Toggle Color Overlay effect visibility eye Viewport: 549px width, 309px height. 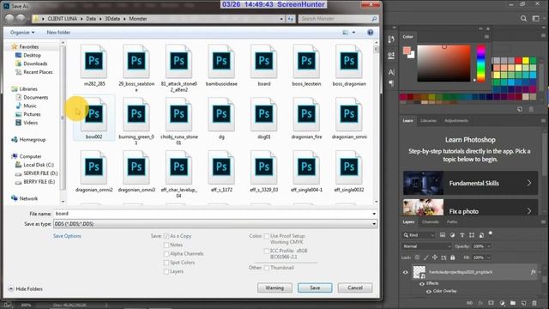pos(429,291)
